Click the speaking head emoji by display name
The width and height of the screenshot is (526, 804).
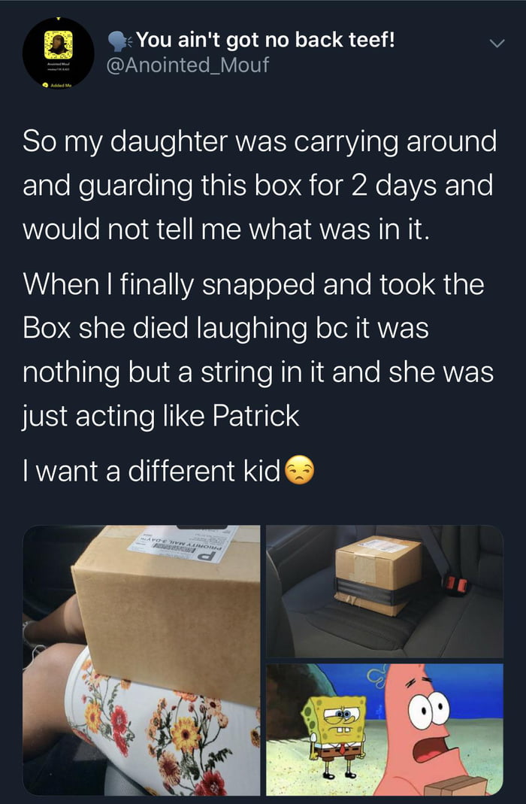click(x=120, y=41)
